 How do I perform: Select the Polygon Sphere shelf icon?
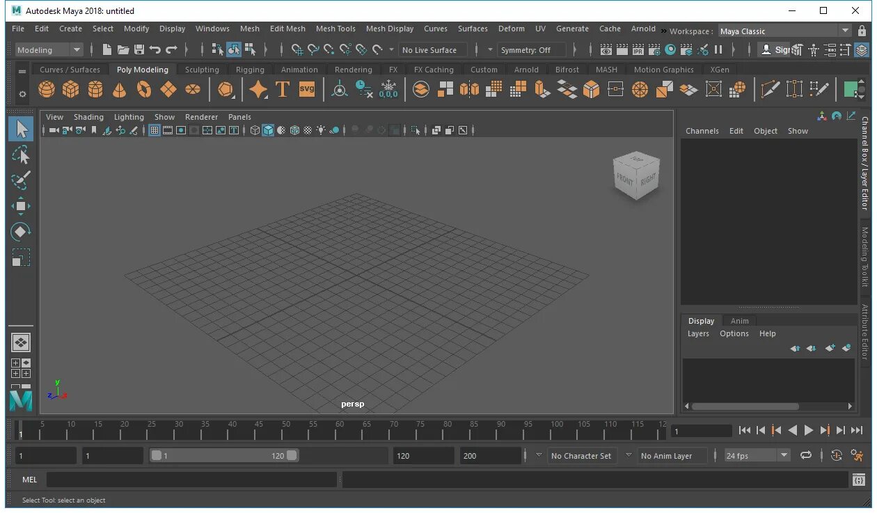[47, 90]
